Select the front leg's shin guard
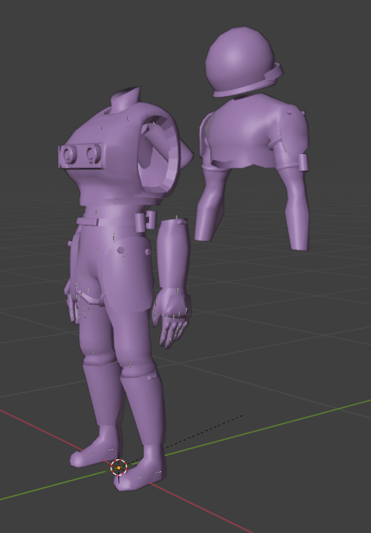 144,410
